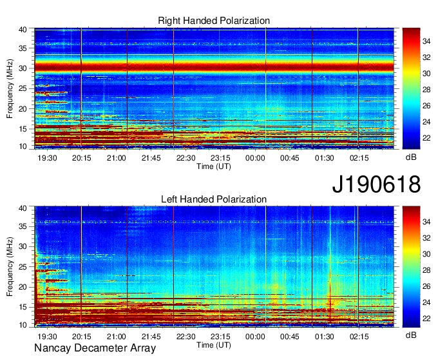Click "23:15" time tick of Right Handed plot
The height and width of the screenshot is (356, 438).
click(220, 158)
